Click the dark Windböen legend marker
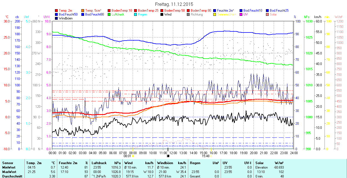 (x=57, y=18)
